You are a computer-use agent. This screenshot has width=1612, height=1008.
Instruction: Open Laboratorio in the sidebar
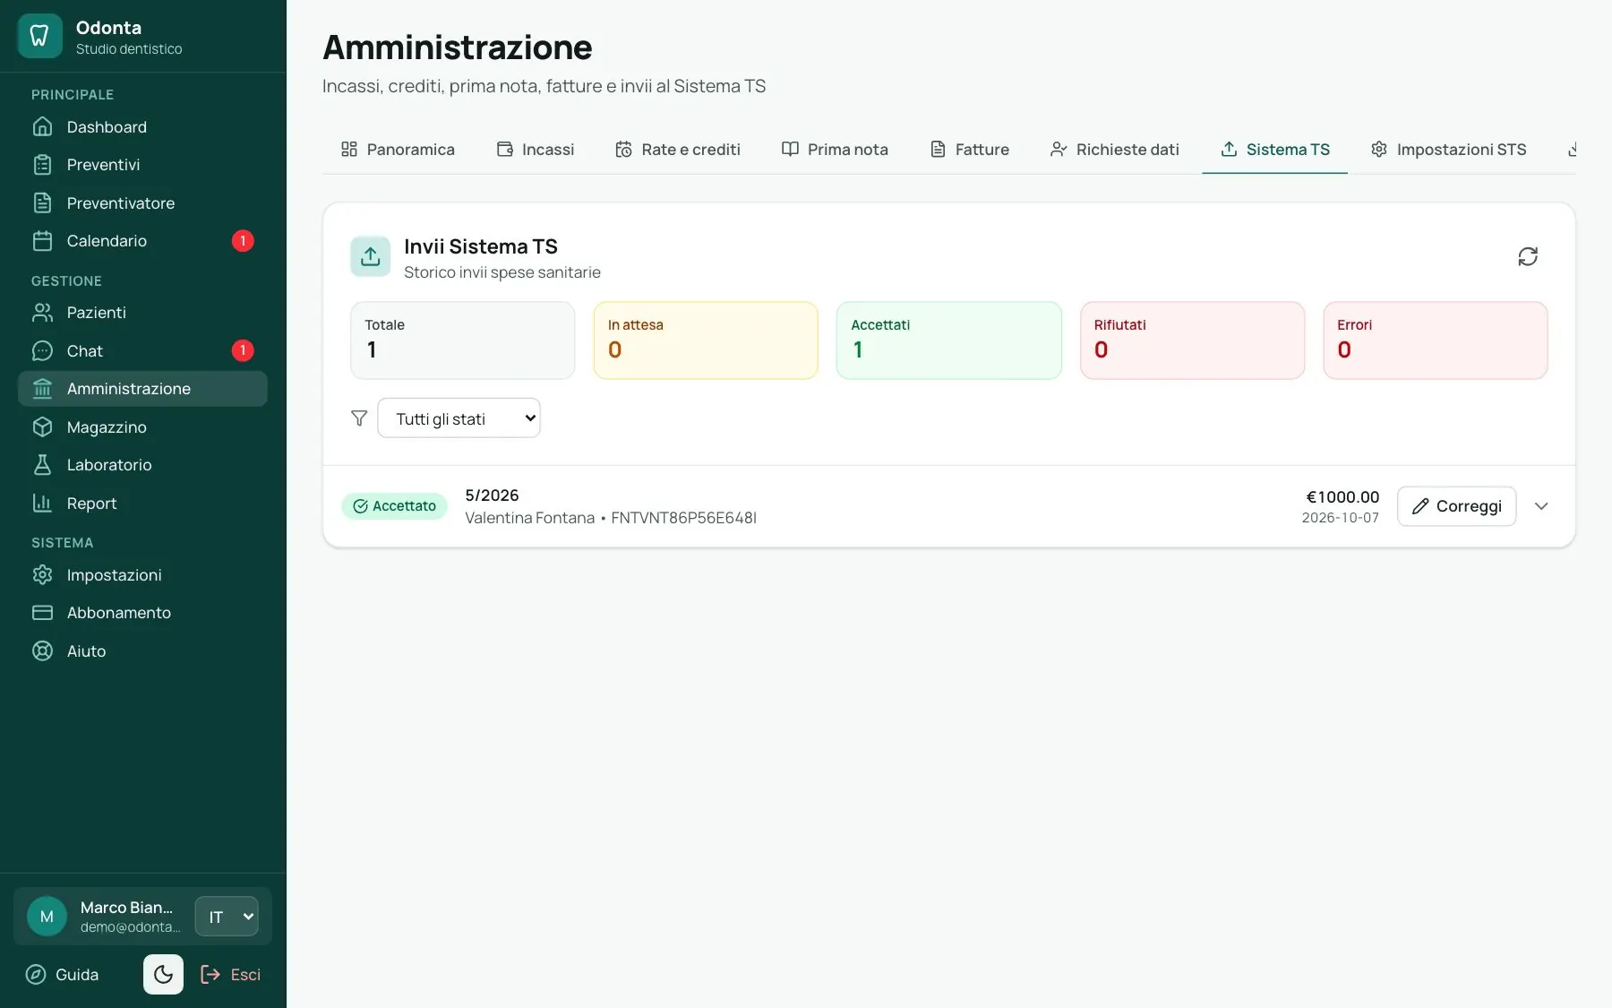click(x=142, y=465)
